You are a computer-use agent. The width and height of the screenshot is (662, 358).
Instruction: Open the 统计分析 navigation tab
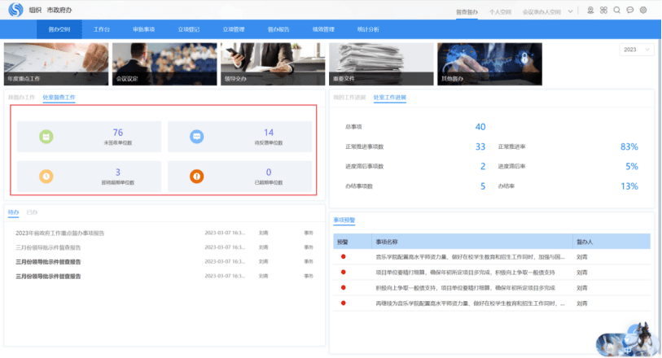point(368,29)
